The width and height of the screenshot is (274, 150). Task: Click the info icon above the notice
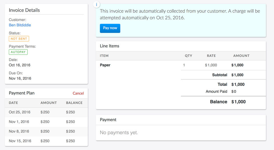point(96,5)
